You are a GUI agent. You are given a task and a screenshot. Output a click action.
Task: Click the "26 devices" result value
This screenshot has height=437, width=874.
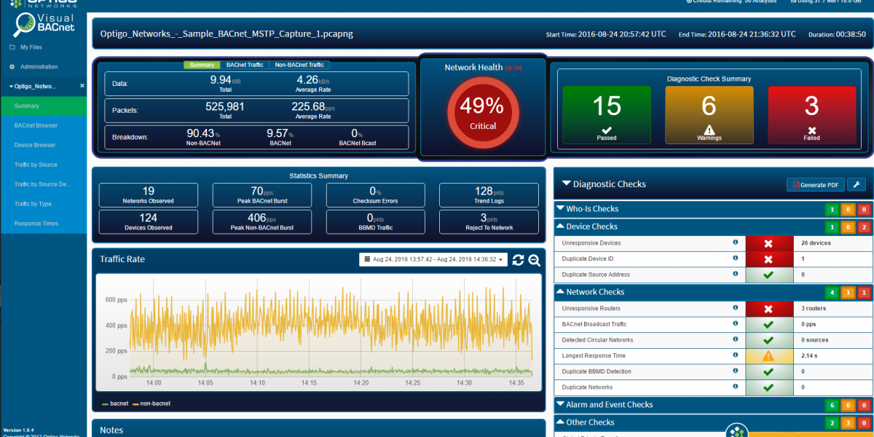(816, 243)
